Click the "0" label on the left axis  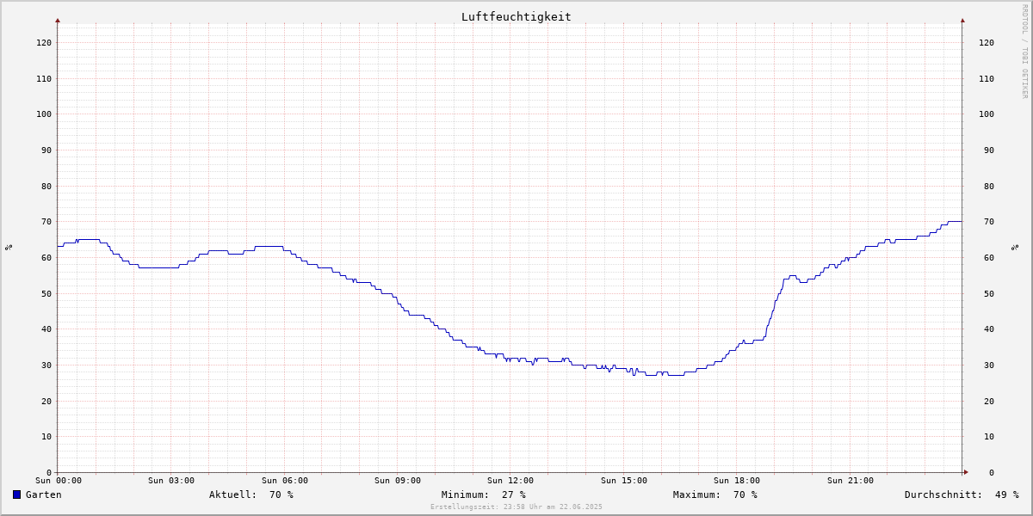click(x=49, y=472)
